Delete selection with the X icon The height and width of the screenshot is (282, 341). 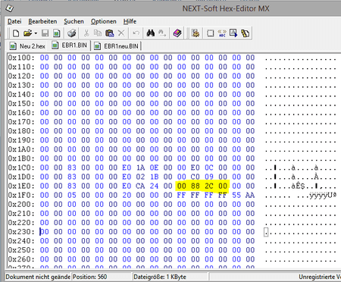pos(121,33)
